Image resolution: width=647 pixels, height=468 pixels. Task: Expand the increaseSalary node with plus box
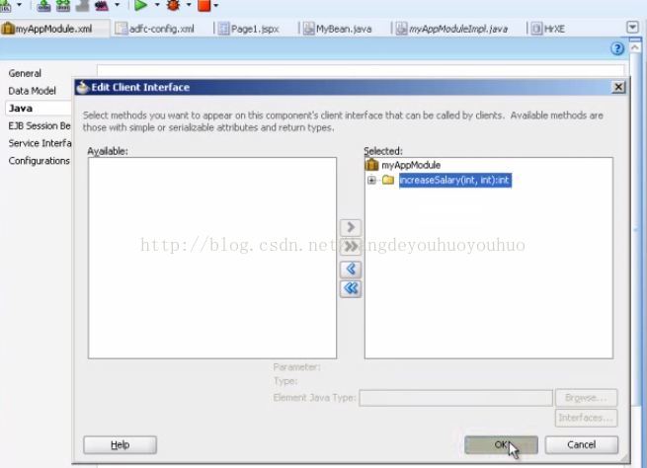click(371, 181)
